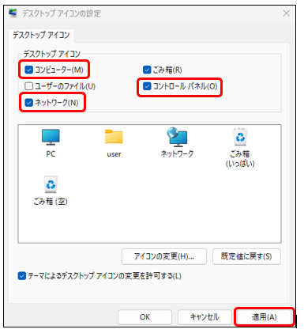
Task: Click the キャンセル button
Action: click(x=205, y=316)
